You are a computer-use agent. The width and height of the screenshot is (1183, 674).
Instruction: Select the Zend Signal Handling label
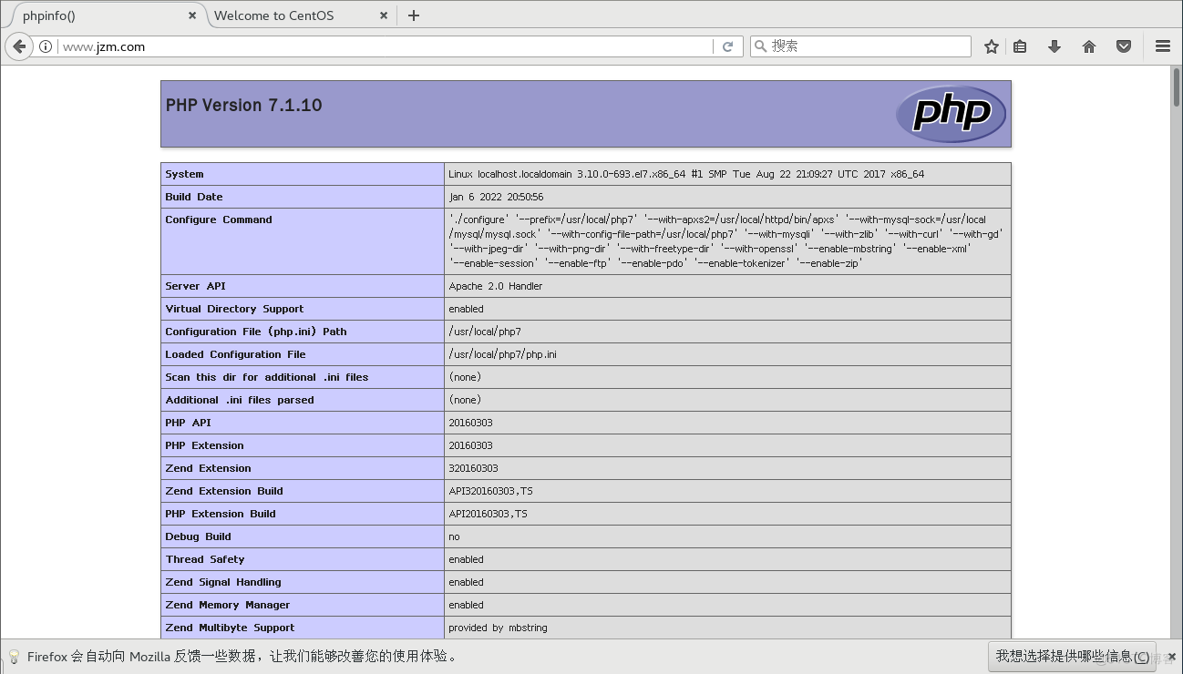[x=223, y=582]
